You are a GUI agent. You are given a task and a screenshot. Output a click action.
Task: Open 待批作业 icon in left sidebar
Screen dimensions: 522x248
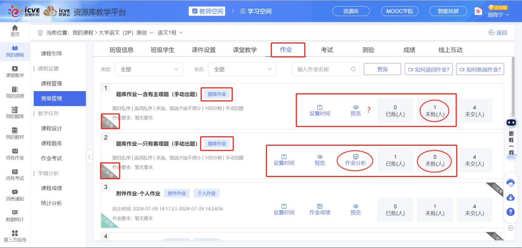coord(15,151)
